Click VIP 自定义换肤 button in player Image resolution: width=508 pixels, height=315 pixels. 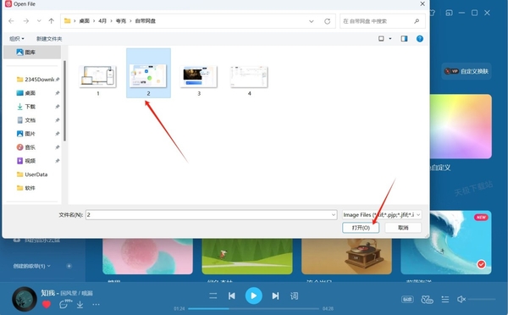(x=467, y=71)
